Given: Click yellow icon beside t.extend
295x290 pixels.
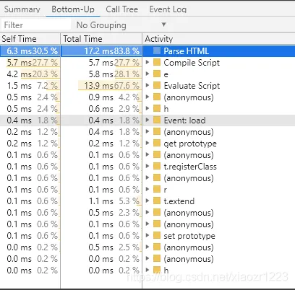Looking at the screenshot, I should (157, 201).
